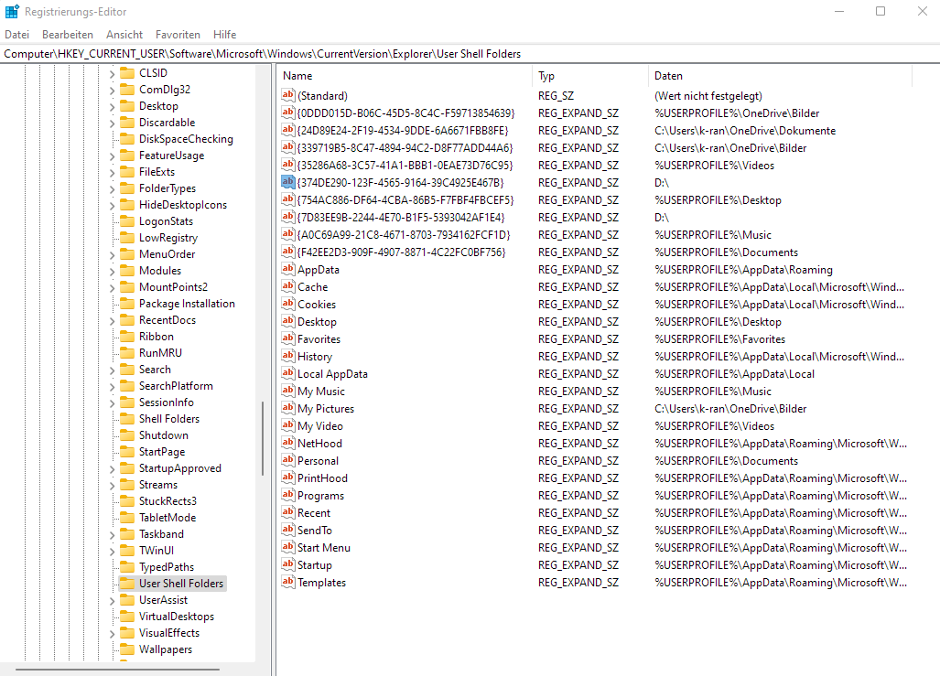The height and width of the screenshot is (676, 940).
Task: Expand the FeatureUsage key
Action: click(x=112, y=156)
